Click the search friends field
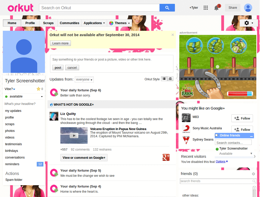The height and width of the screenshot is (197, 263). 216,181
